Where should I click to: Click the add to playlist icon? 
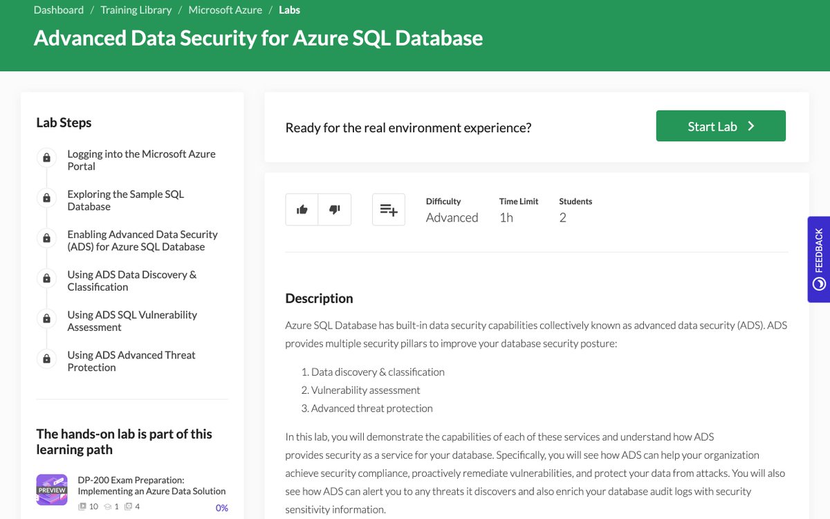pos(389,210)
